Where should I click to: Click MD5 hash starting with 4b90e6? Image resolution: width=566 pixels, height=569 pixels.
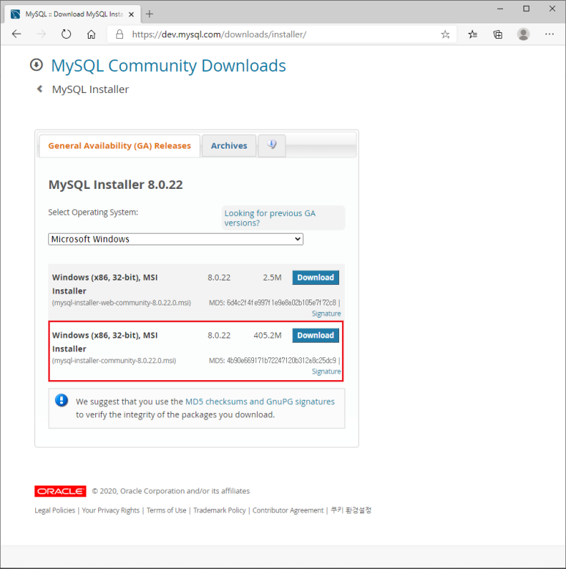(282, 361)
